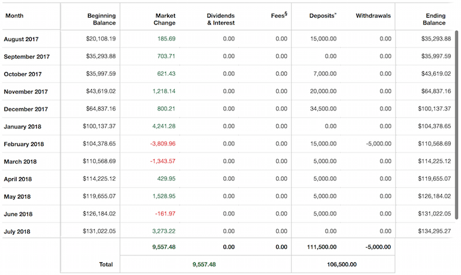This screenshot has height=275, width=461.
Task: Select the August 2017 row label
Action: pos(21,39)
